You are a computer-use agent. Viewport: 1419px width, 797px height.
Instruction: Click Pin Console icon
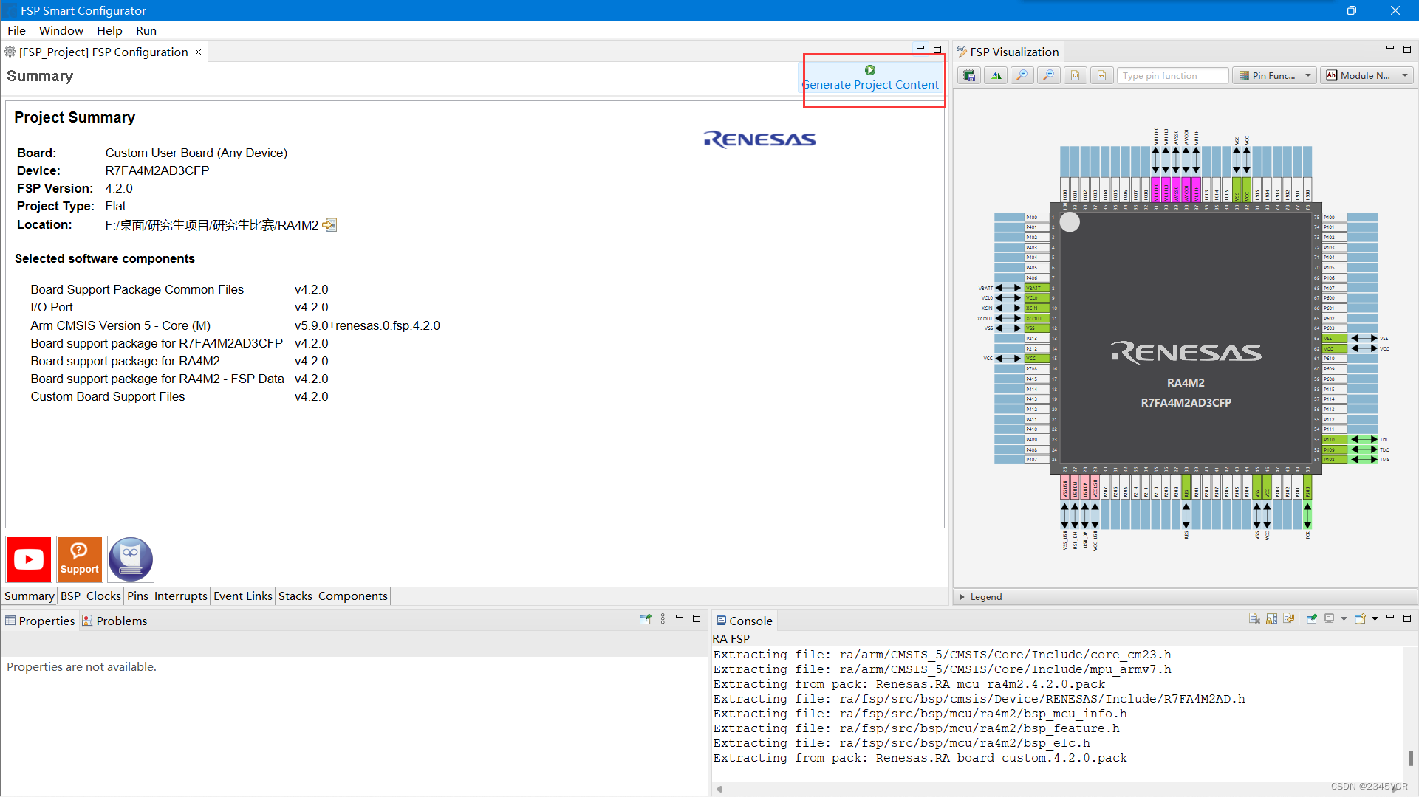(1312, 618)
